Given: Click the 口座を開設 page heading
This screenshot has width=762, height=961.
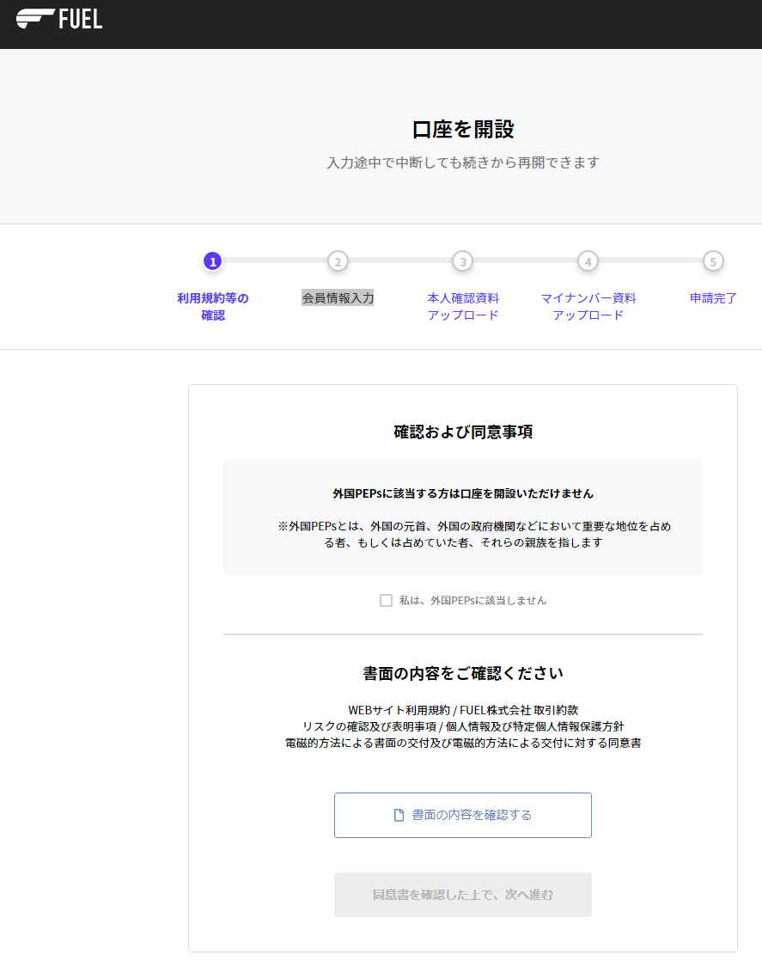Looking at the screenshot, I should coord(463,130).
